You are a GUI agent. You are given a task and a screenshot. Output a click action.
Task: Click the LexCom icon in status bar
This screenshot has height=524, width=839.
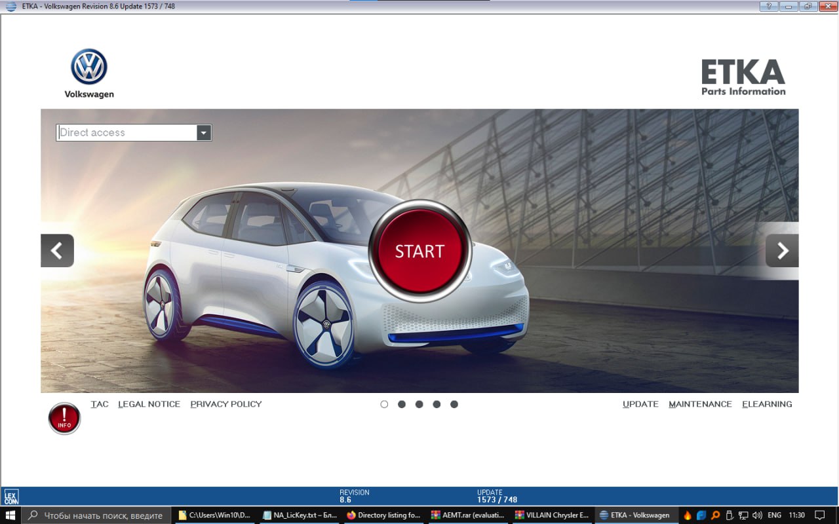11,496
